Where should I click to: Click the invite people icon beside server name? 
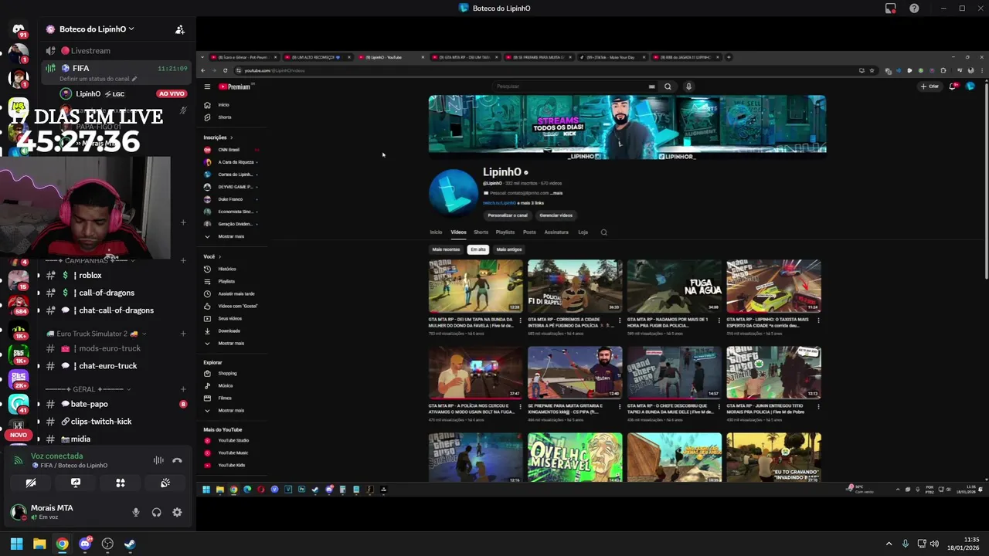tap(180, 29)
